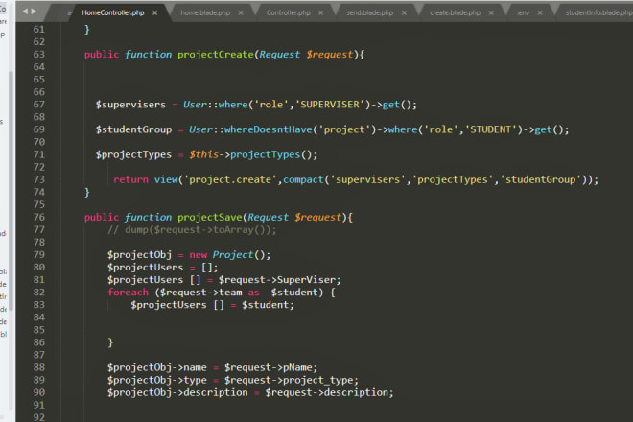Click the closing brace on line 86
This screenshot has width=633, height=422.
coord(110,342)
